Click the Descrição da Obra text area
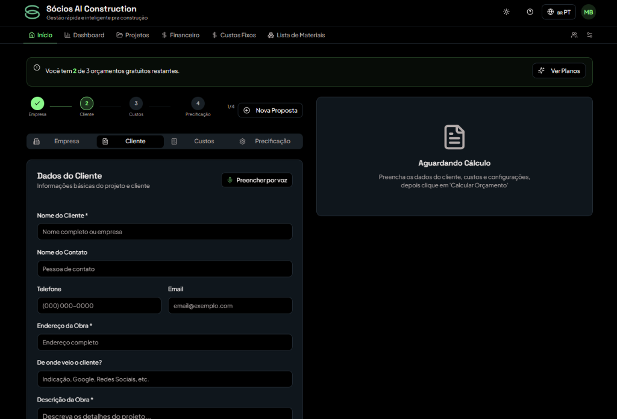This screenshot has height=419, width=617. pyautogui.click(x=165, y=414)
